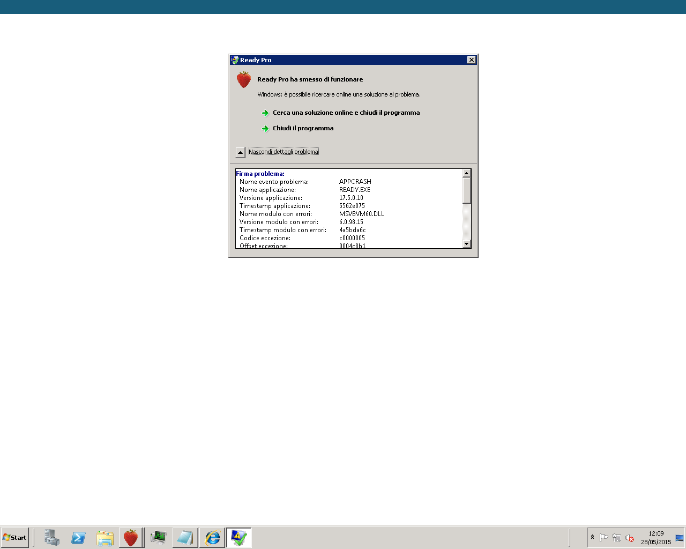686x549 pixels.
Task: Collapse details with the up-arrow expander button
Action: coord(241,152)
